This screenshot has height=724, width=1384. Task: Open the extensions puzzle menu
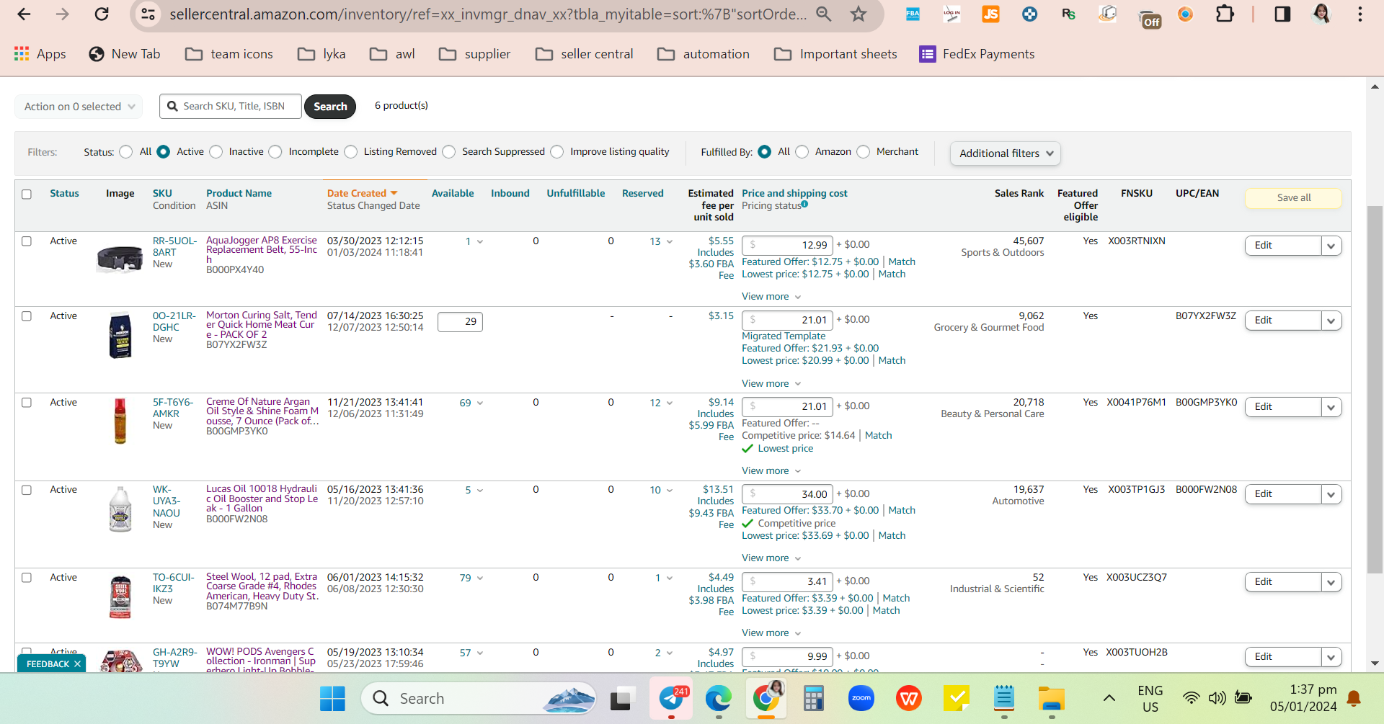1225,14
